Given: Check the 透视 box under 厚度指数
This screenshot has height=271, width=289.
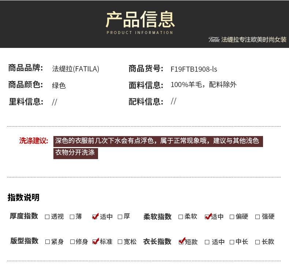Looking at the screenshot, I should click(x=47, y=217).
